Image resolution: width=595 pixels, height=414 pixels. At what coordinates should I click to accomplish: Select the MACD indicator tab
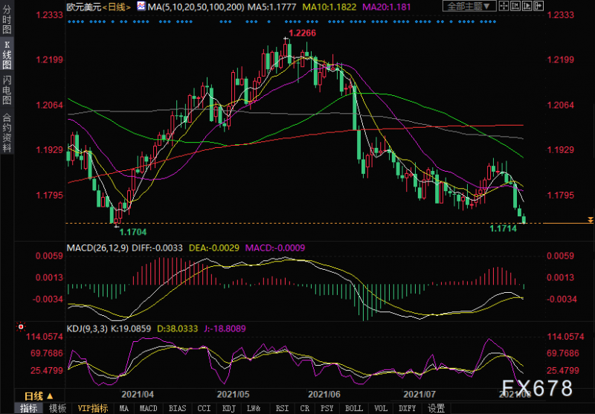coord(148,408)
